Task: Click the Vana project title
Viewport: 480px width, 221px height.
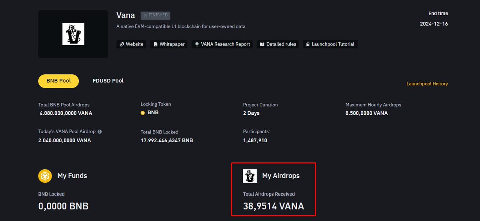Action: coord(126,16)
